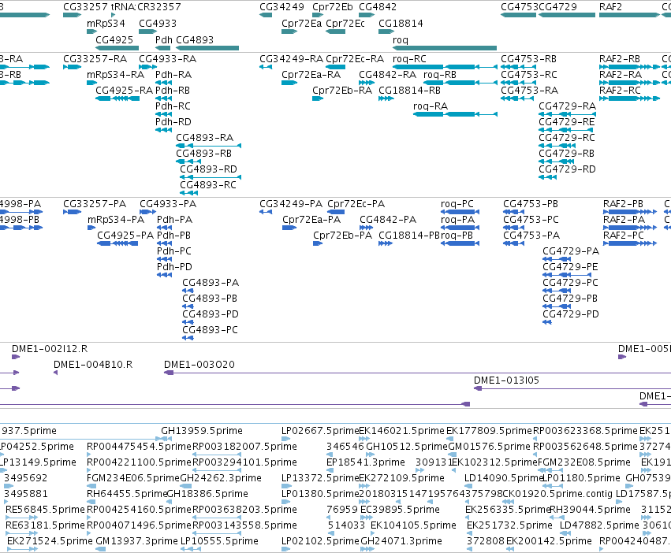Select the mRpS34 gene label
The width and height of the screenshot is (671, 553).
[106, 23]
